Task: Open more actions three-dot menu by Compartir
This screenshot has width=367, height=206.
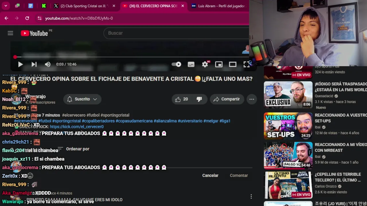Action: pyautogui.click(x=252, y=99)
